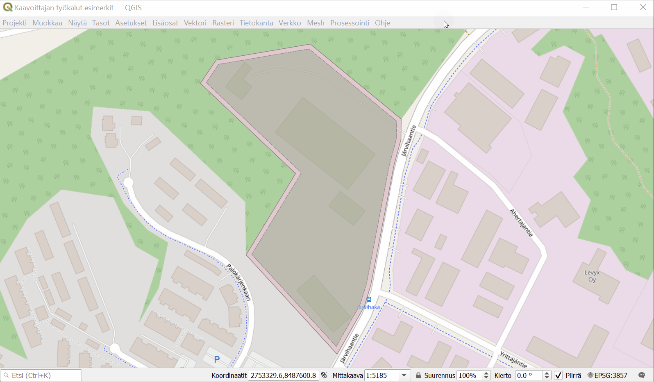654x382 pixels.
Task: Open the Prosessointi menu
Action: click(x=350, y=23)
